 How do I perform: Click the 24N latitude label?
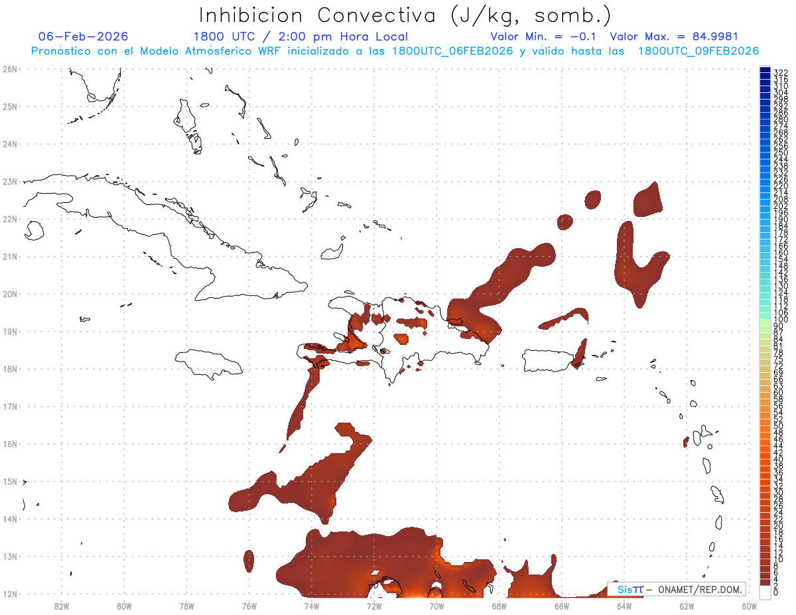pos(9,143)
